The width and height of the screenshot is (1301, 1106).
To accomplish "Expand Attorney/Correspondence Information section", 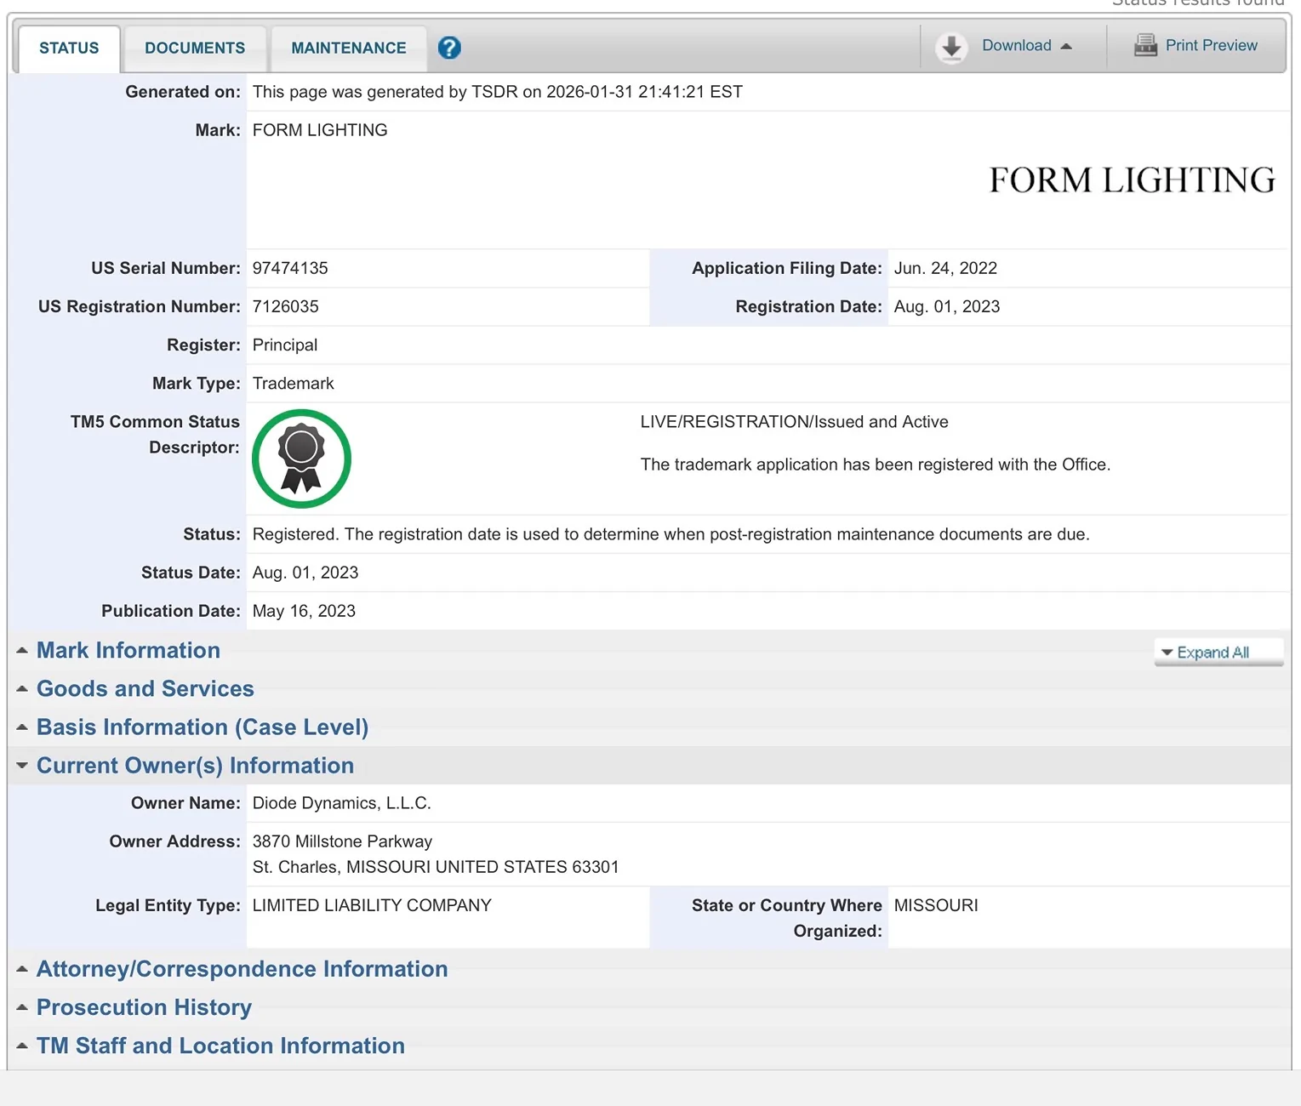I will (x=242, y=969).
